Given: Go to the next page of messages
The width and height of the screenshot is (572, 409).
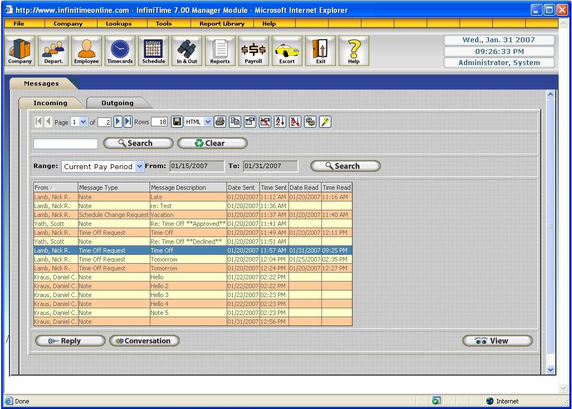Looking at the screenshot, I should click(x=118, y=122).
